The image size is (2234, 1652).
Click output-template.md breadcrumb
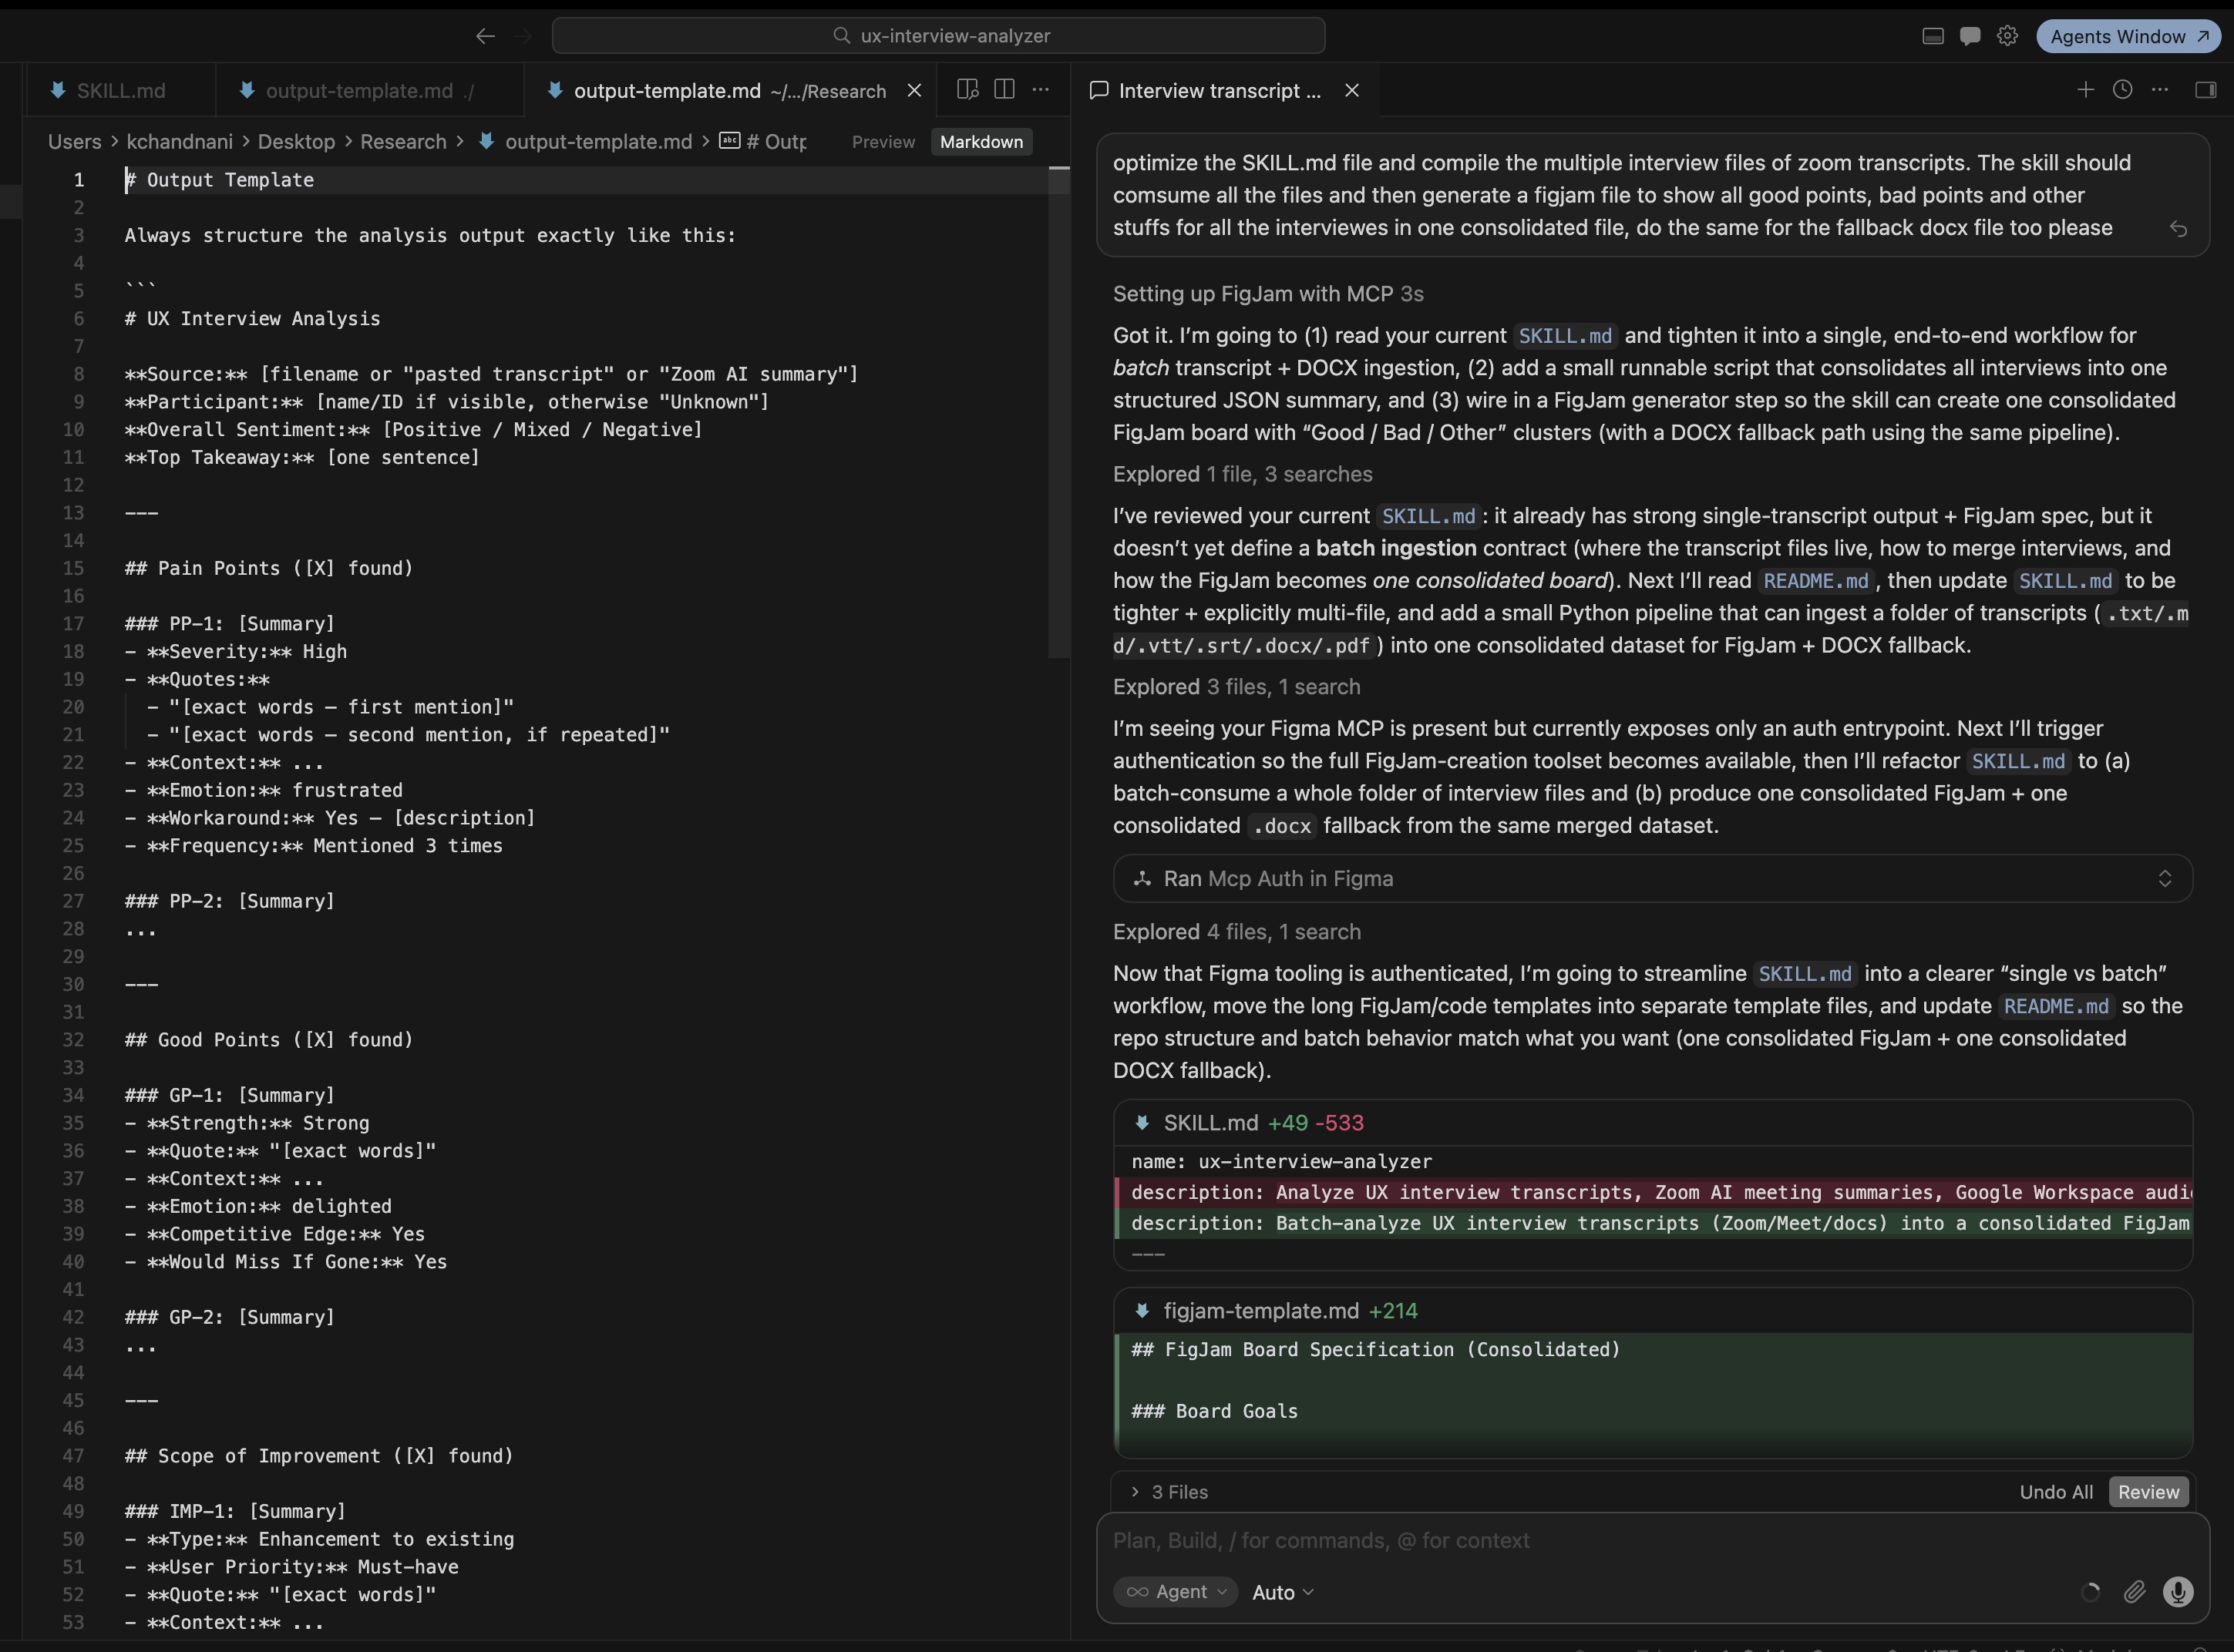[x=597, y=142]
